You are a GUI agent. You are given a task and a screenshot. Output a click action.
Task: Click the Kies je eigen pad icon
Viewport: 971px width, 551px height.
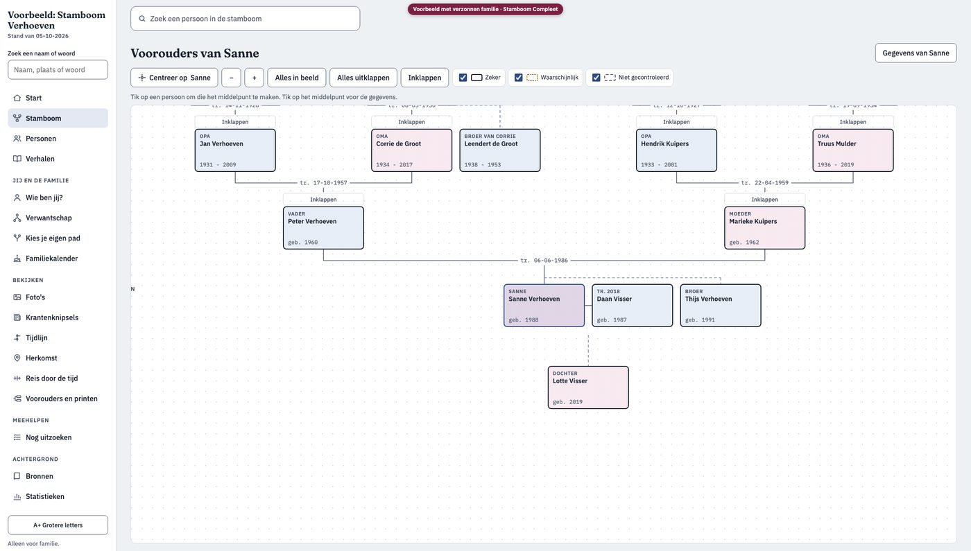(17, 238)
